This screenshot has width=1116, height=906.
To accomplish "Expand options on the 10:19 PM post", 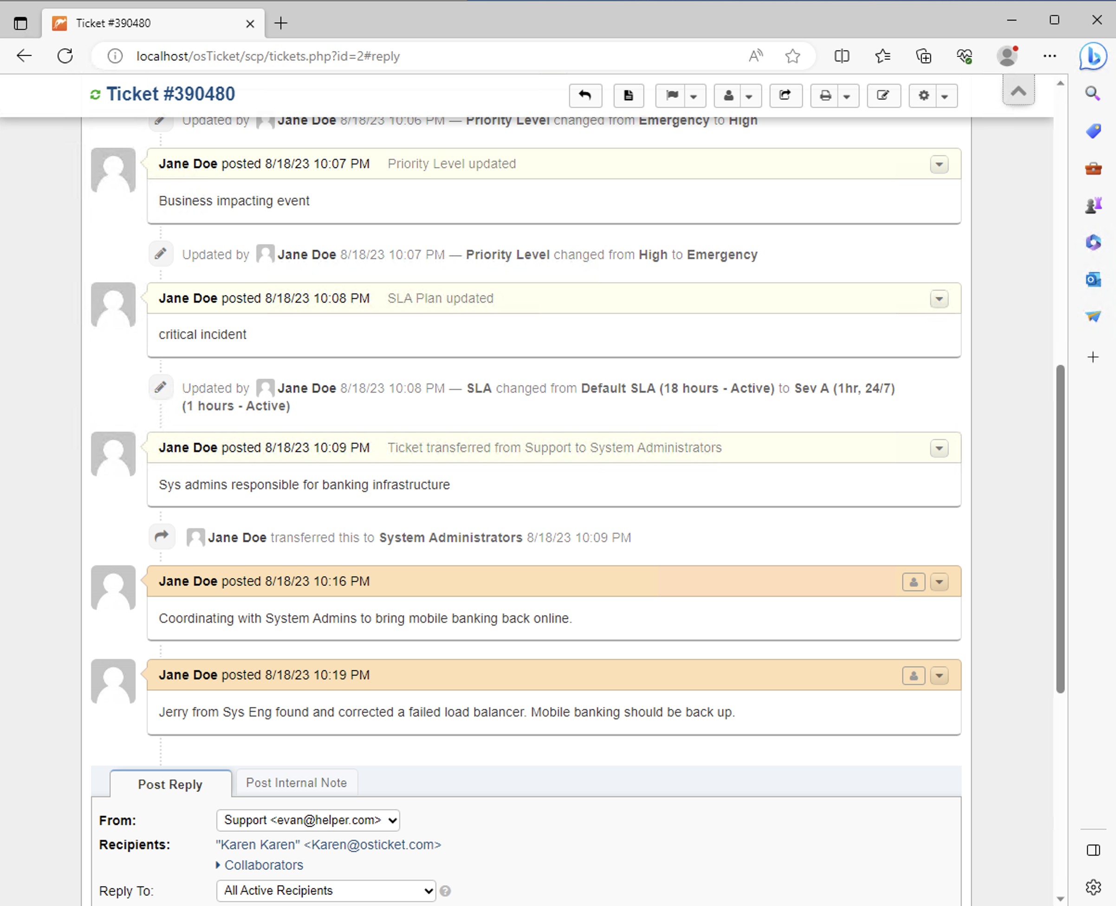I will pyautogui.click(x=940, y=675).
